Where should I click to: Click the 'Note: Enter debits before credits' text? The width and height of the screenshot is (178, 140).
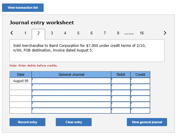click(34, 66)
